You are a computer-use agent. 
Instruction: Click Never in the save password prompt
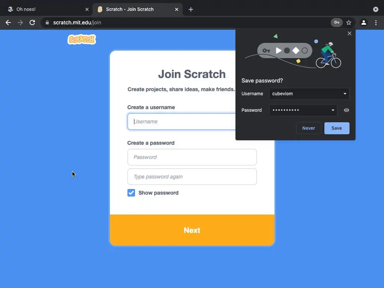point(309,128)
